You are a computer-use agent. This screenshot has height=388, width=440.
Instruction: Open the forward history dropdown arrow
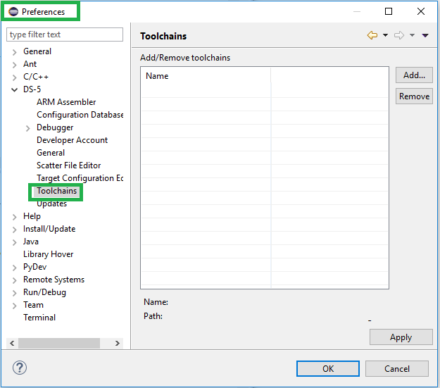pos(412,35)
